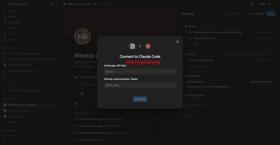Viewport: 280px width, 145px height.
Task: Open the page options three-dot menu
Action: 276,4
